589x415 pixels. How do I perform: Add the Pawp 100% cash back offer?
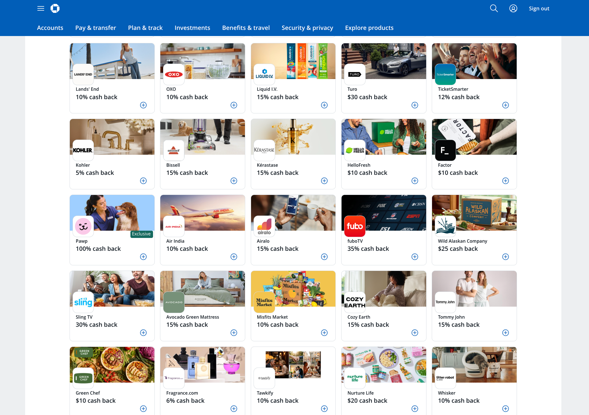(143, 257)
